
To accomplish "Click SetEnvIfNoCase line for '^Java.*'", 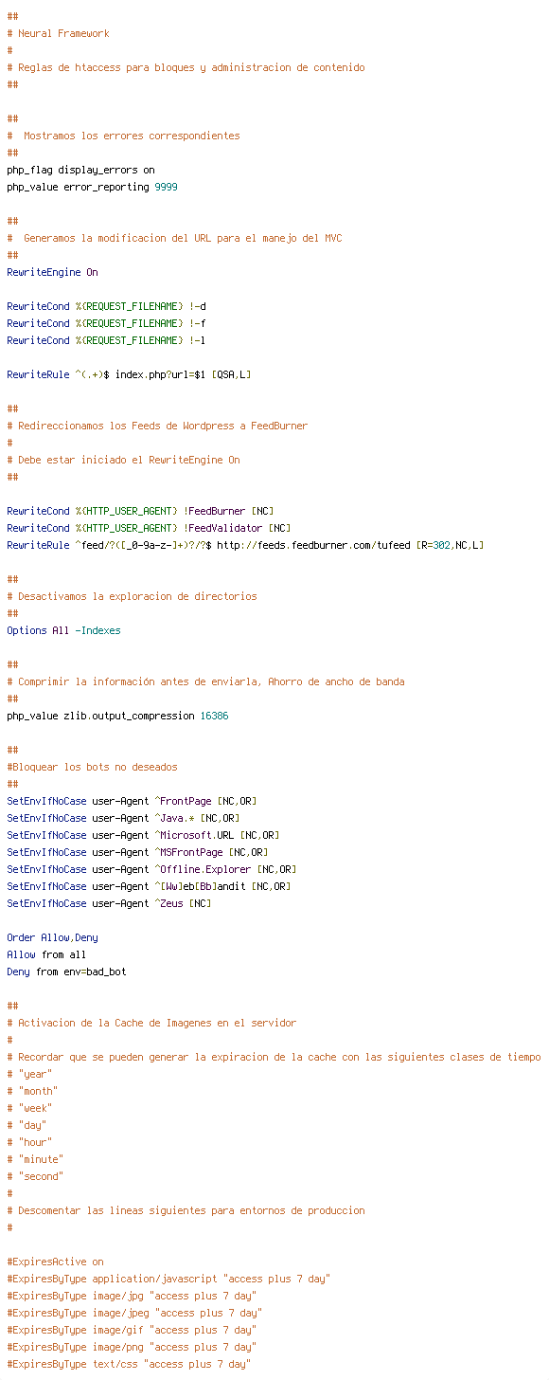I will (123, 818).
